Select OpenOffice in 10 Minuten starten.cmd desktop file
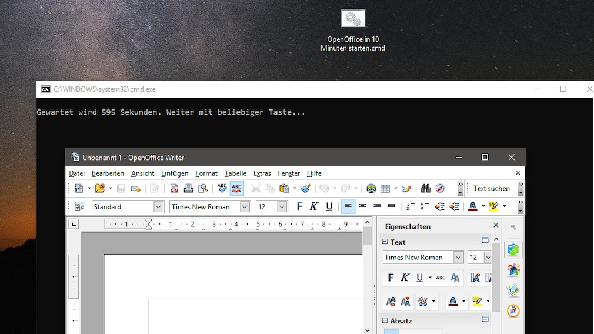594x334 pixels. pyautogui.click(x=353, y=31)
